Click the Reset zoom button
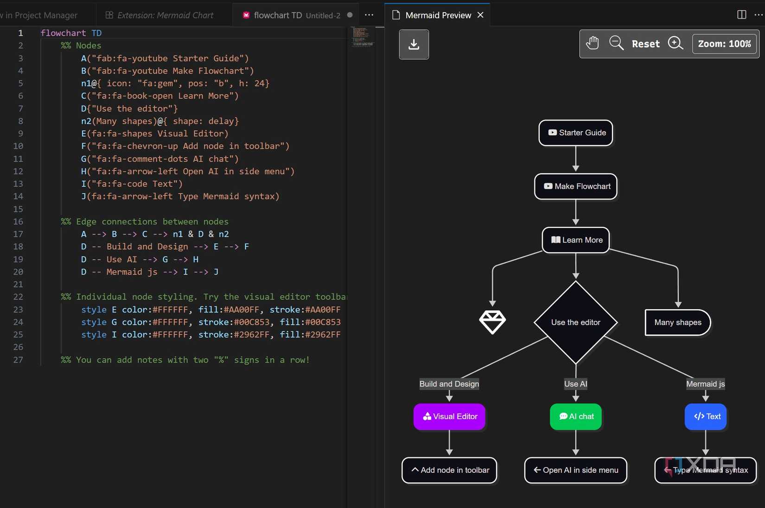Screen dimensions: 765x508 645,44
